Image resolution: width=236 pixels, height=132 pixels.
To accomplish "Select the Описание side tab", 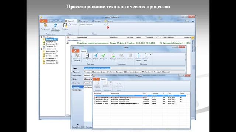I will click(78, 87).
